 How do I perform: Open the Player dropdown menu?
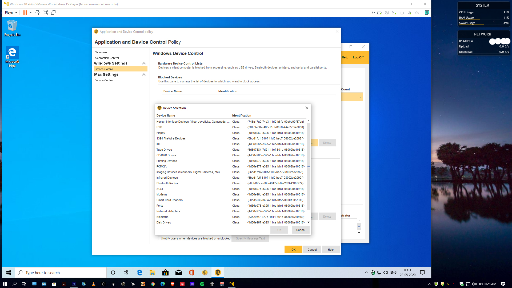(x=11, y=13)
